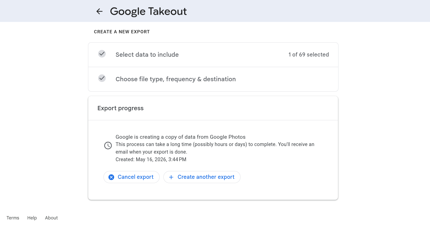Click 'Created: May 16, 2026, 3:44 PM' text
Viewport: 430px width, 227px height.
click(151, 159)
